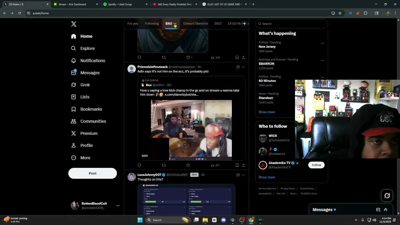Switch to Stream - Kick Dashboard browser tab
This screenshot has width=400, height=225.
pyautogui.click(x=75, y=4)
